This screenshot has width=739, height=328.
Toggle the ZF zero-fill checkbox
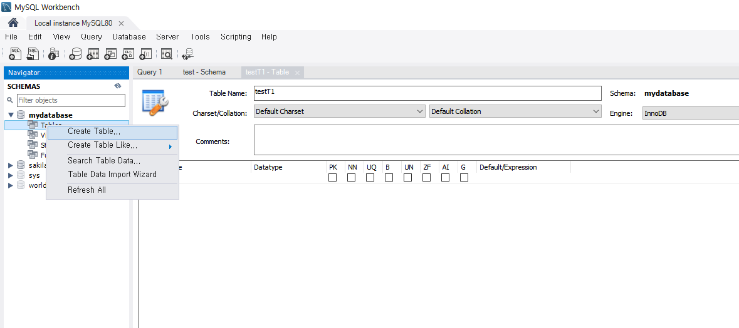[x=426, y=177]
